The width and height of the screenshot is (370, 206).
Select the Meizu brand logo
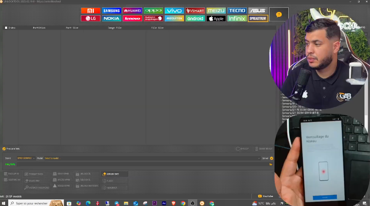[x=216, y=11]
